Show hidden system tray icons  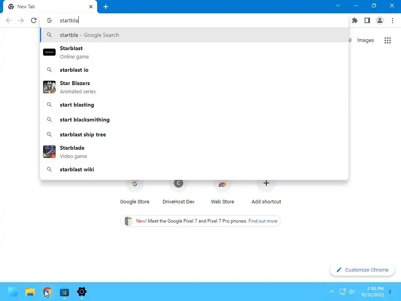coord(331,292)
